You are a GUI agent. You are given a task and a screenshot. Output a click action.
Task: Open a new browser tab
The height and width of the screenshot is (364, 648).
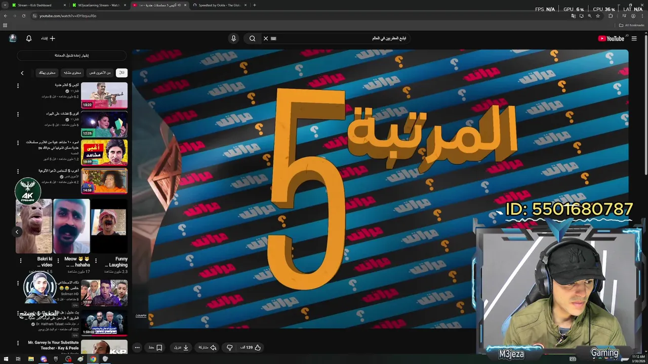coord(254,5)
